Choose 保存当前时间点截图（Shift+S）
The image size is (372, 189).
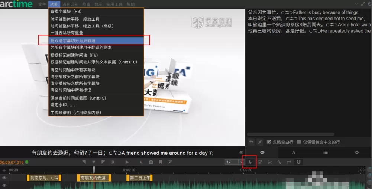(x=96, y=98)
